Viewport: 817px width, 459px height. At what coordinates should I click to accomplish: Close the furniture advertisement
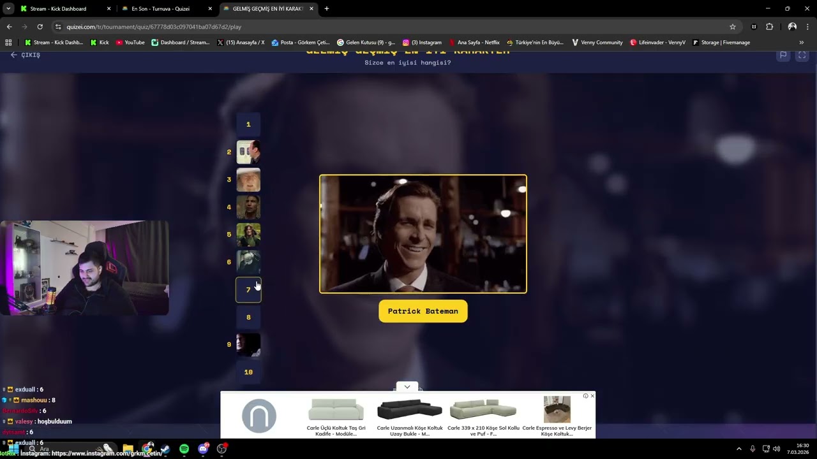pyautogui.click(x=592, y=396)
